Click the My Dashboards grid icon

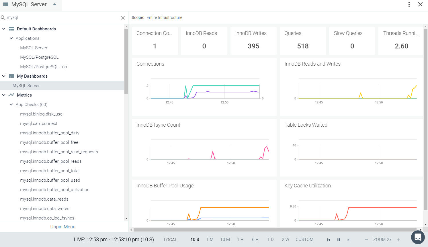click(11, 76)
